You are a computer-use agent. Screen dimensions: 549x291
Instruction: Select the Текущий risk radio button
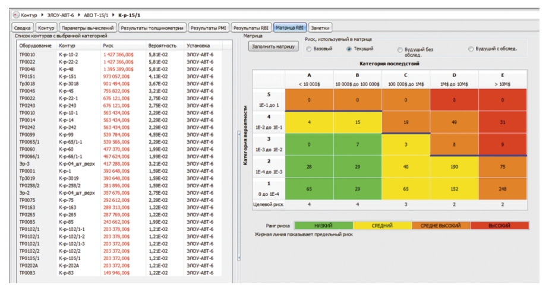(349, 49)
